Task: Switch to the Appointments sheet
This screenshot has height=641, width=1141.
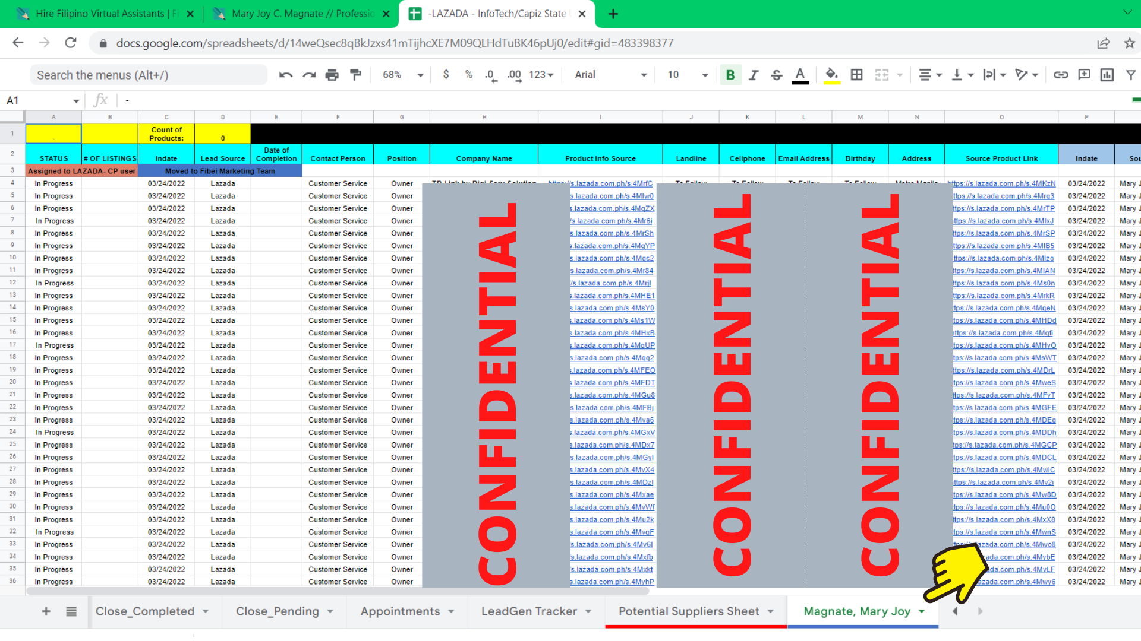Action: (x=400, y=611)
